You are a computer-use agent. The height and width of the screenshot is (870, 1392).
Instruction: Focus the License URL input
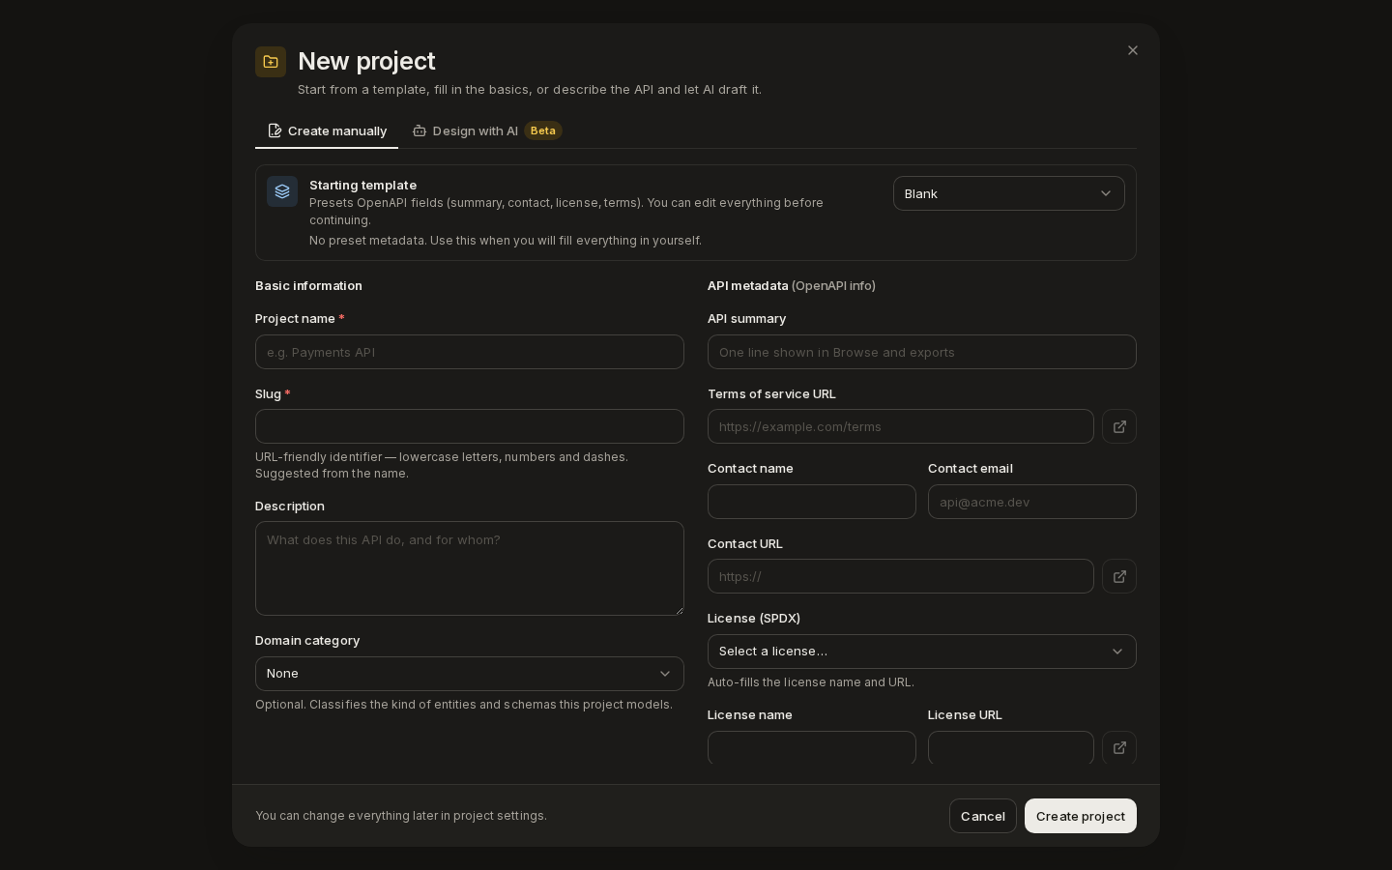[x=1011, y=747]
